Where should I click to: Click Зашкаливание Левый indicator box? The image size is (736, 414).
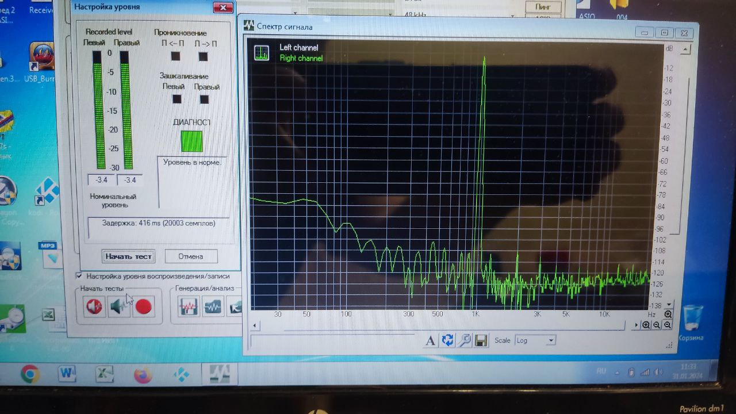[177, 99]
